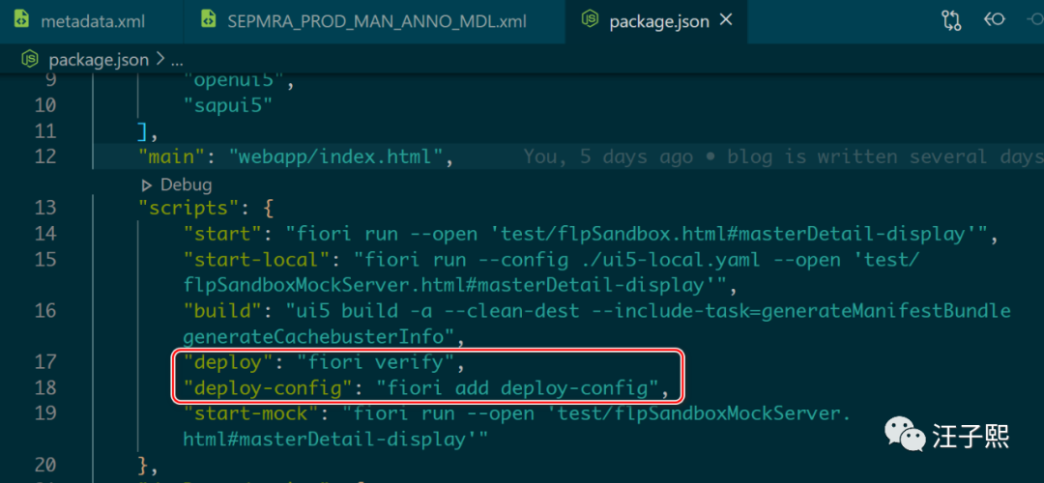This screenshot has height=483, width=1044.
Task: Expand the breadcrumb ellipsis segment
Action: point(177,61)
